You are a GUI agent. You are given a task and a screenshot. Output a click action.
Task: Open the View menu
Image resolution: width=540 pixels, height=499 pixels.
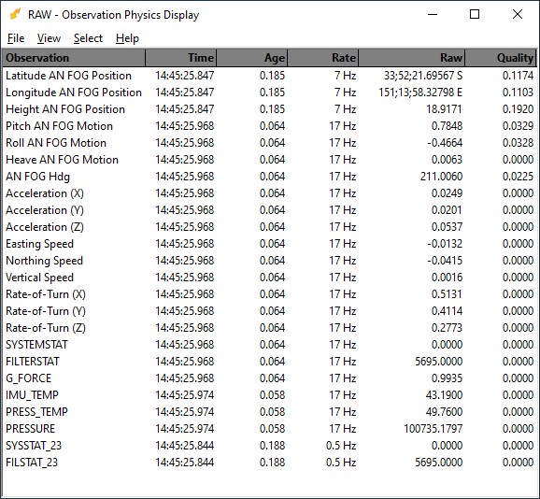[x=49, y=38]
